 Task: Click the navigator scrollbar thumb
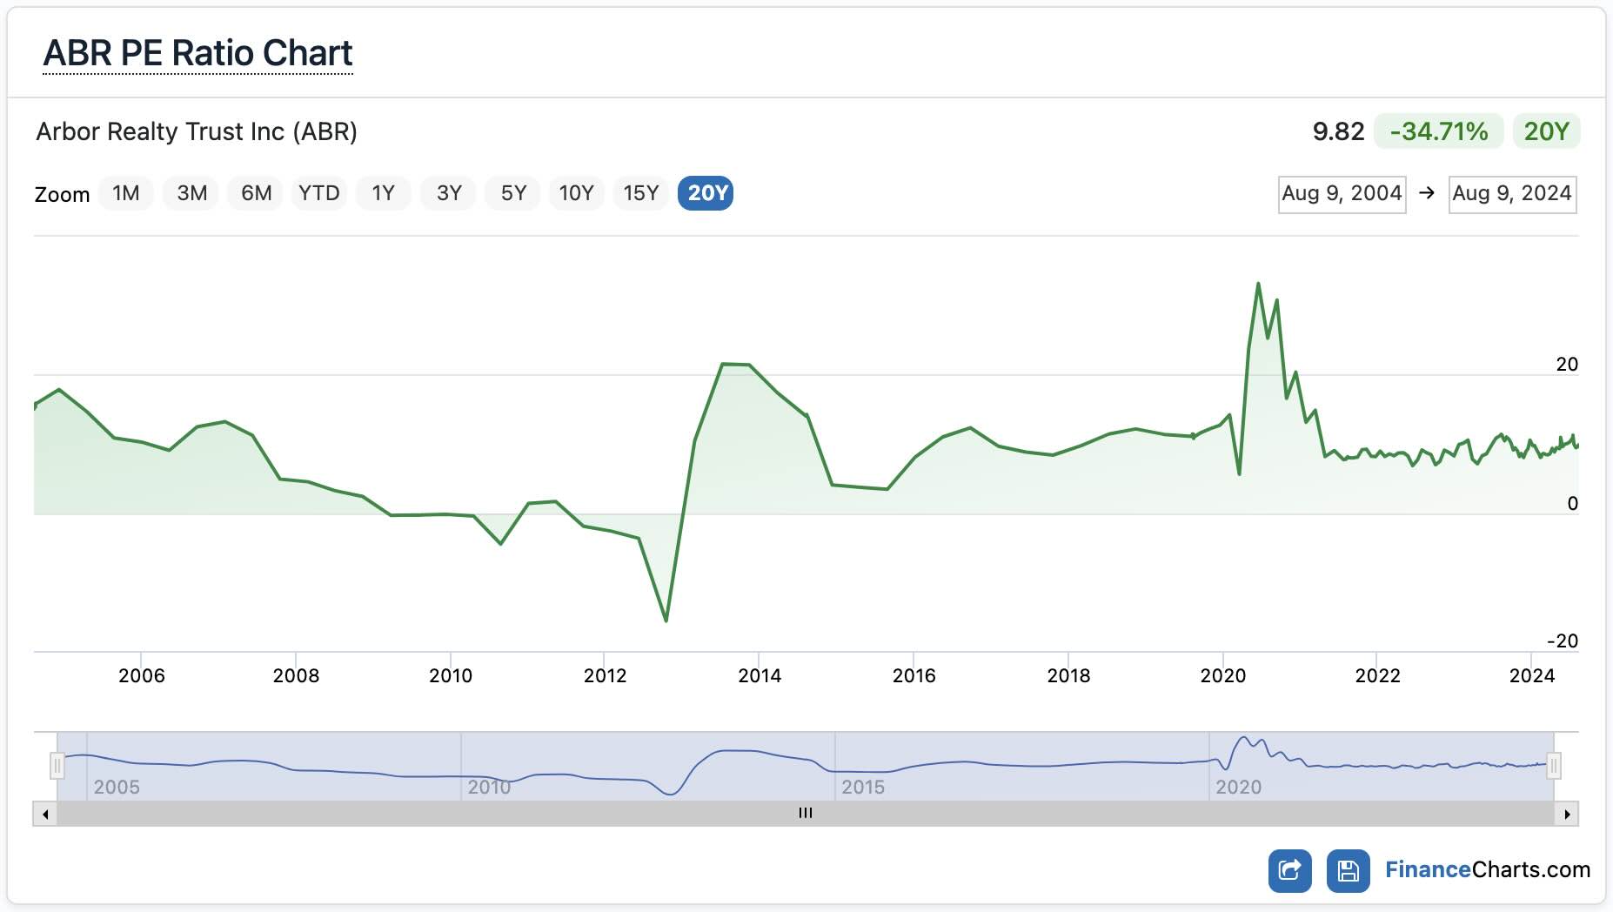(806, 814)
